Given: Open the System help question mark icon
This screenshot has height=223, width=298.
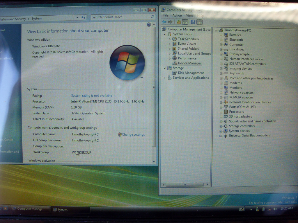Looking at the screenshot, I should (149, 25).
